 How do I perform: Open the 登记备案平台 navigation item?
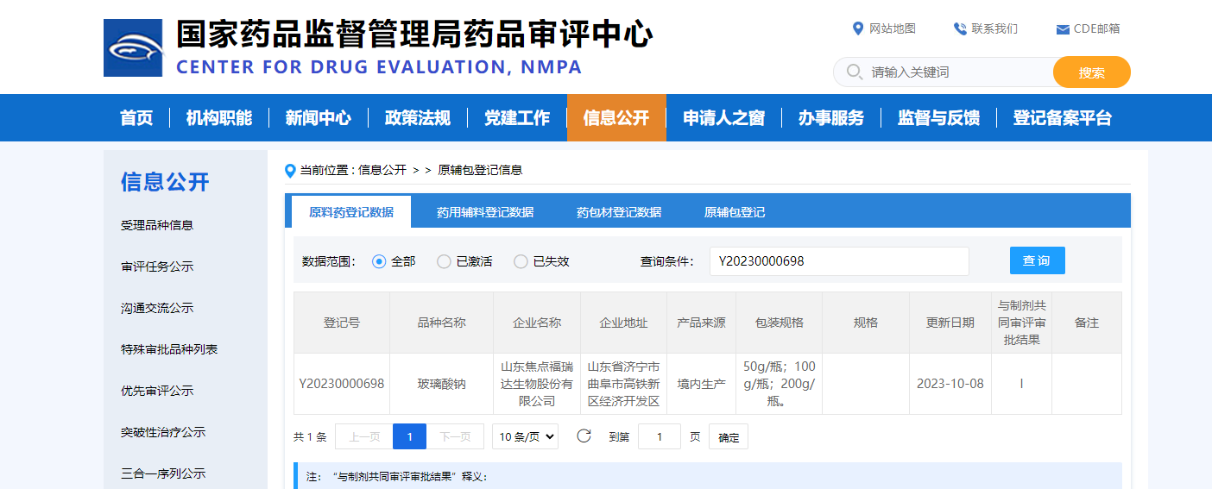coord(1063,118)
